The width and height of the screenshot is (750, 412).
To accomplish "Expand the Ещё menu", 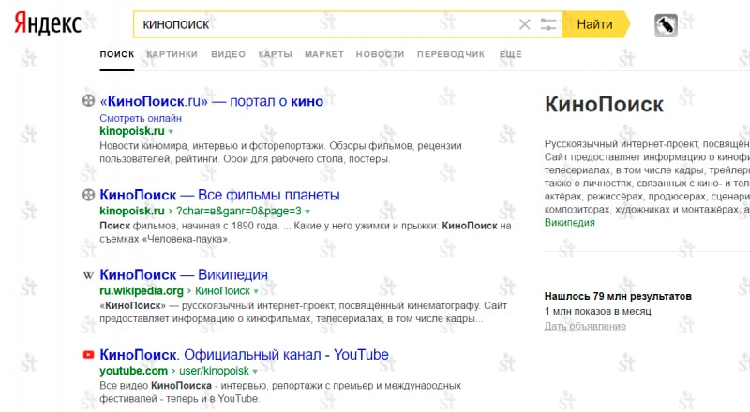I will click(x=510, y=54).
